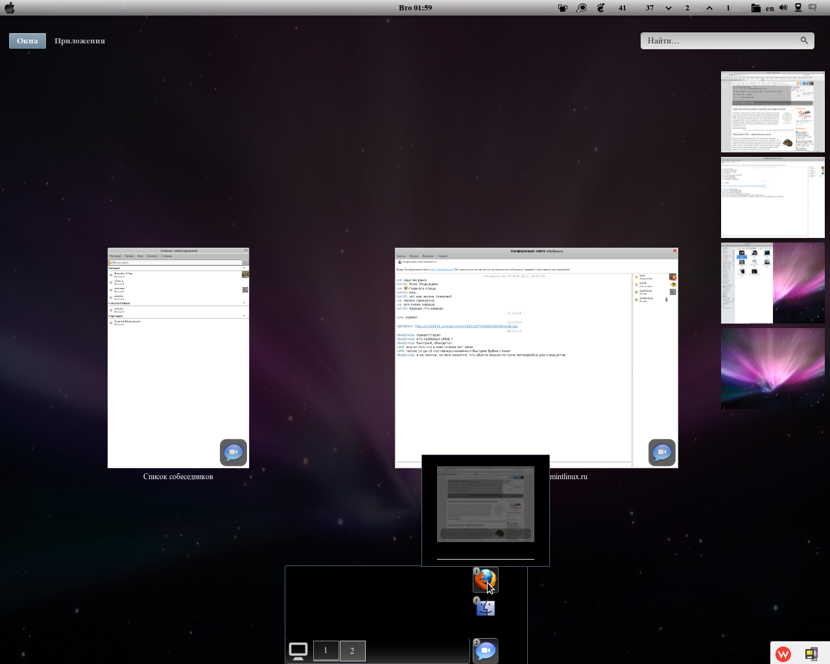Click the magnifying glass icon in top bar

tap(582, 8)
